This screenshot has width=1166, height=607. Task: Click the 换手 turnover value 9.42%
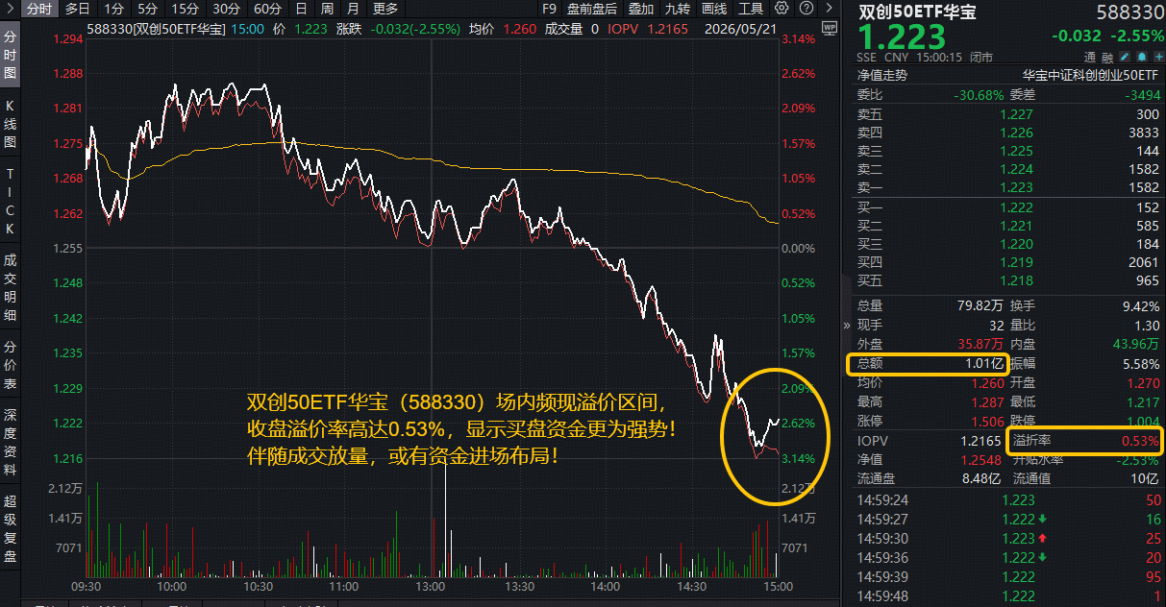click(x=1141, y=306)
